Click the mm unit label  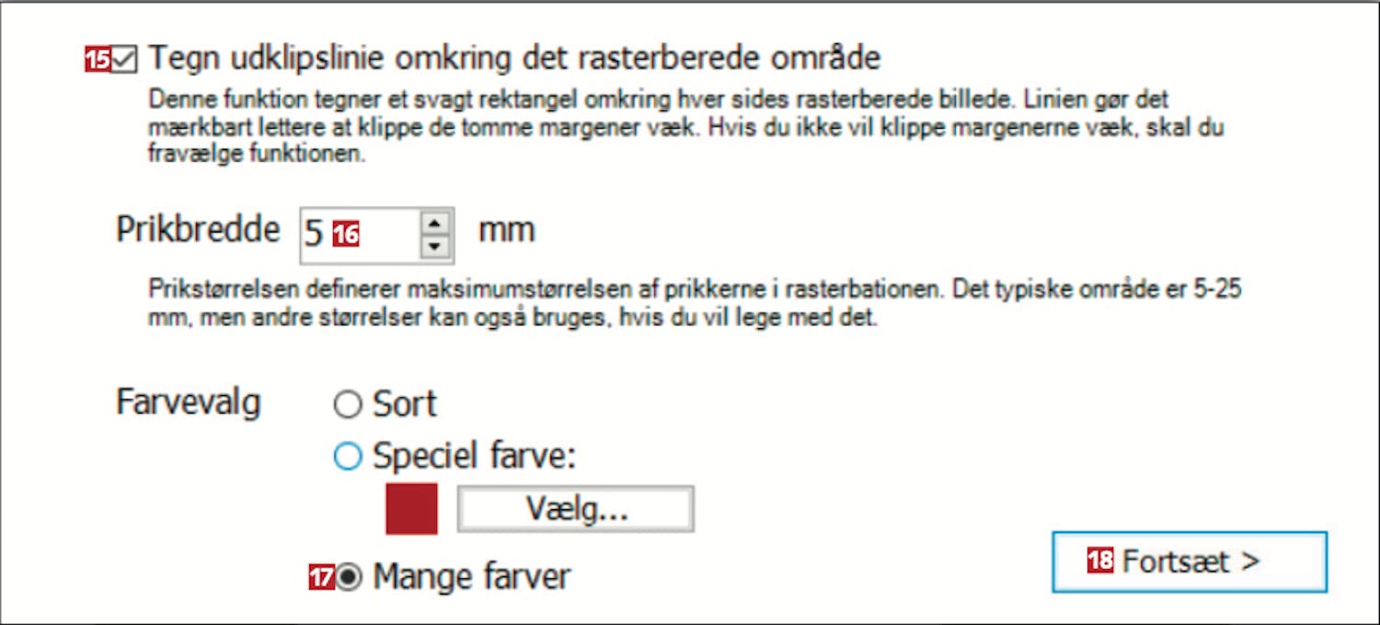(x=506, y=230)
